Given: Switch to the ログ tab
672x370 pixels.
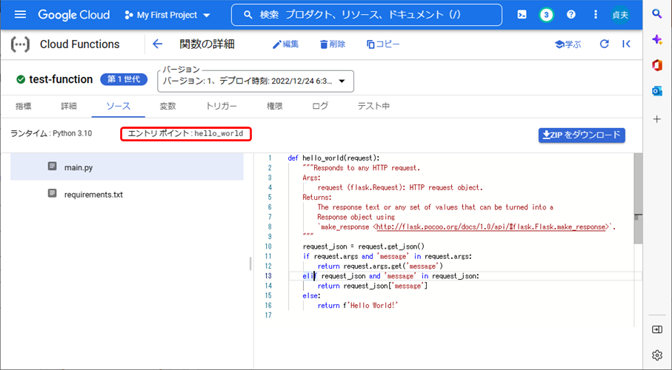Looking at the screenshot, I should (x=320, y=107).
